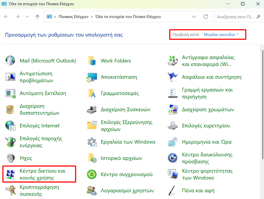
Task: Open the Recovery (Αποκατάσταση) monitor icon
Action: click(x=92, y=77)
